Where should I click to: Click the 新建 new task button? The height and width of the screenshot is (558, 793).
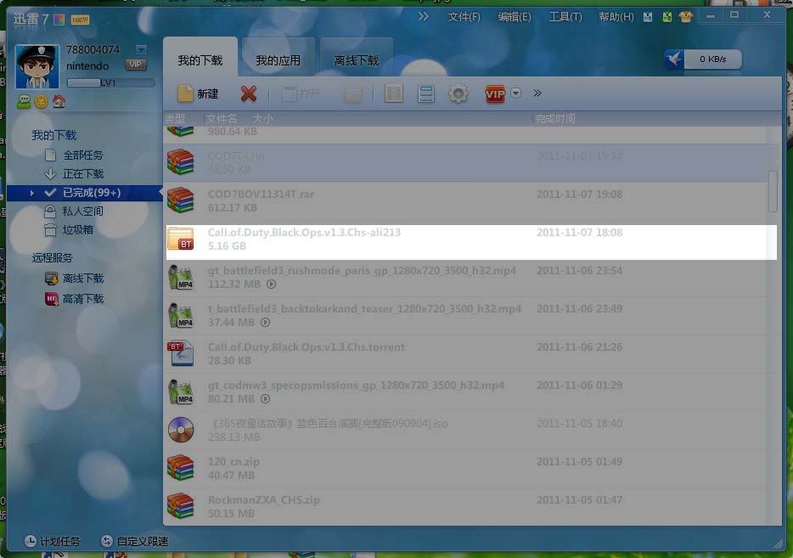198,93
